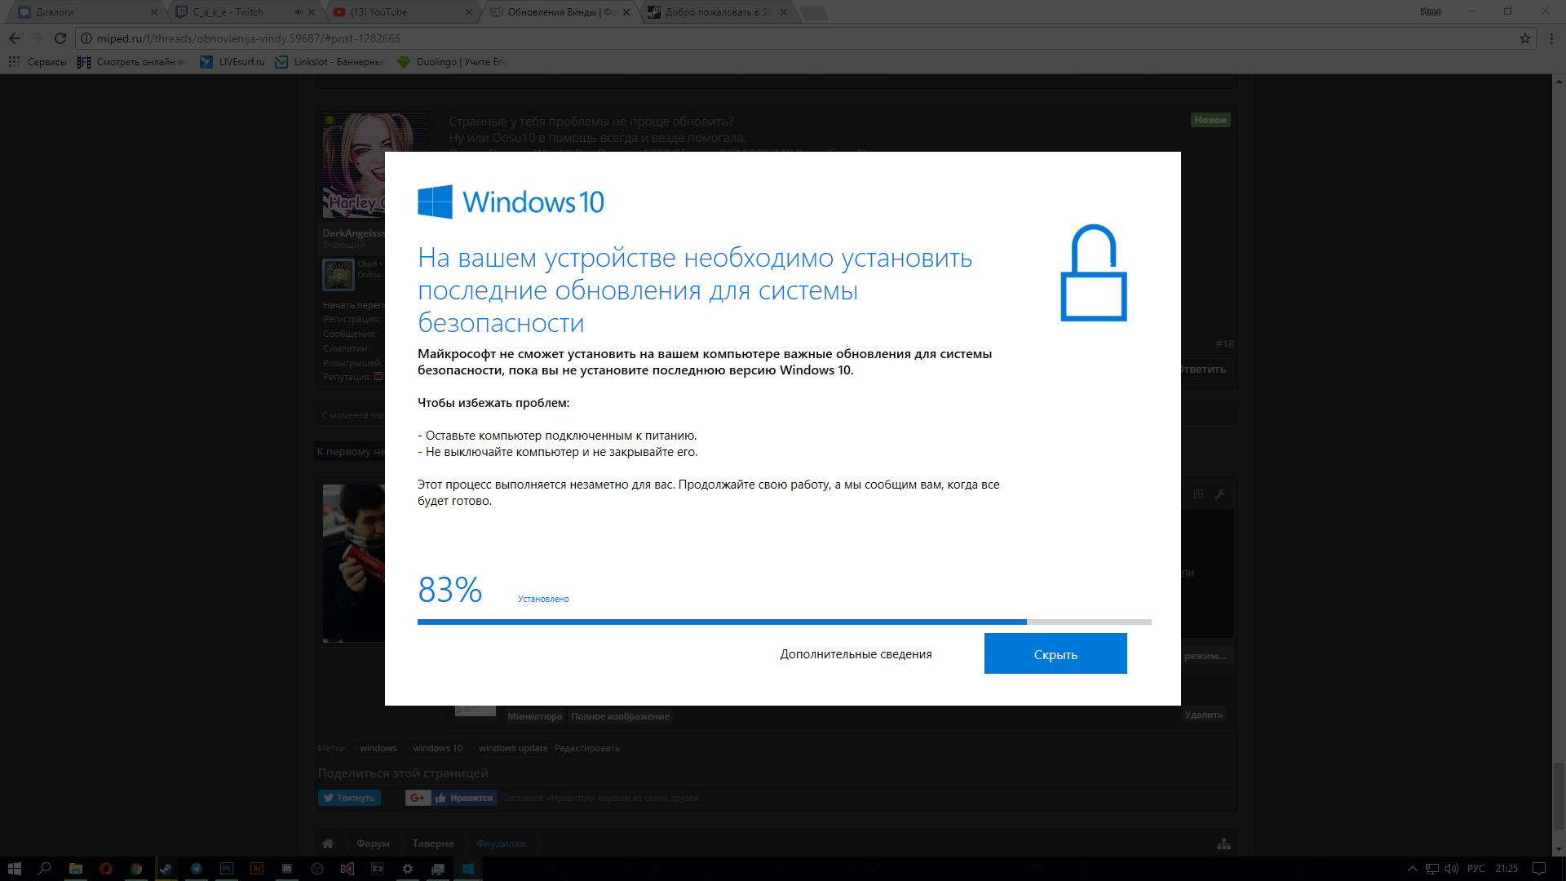Open forum home icon in breadcrumb

(x=328, y=843)
